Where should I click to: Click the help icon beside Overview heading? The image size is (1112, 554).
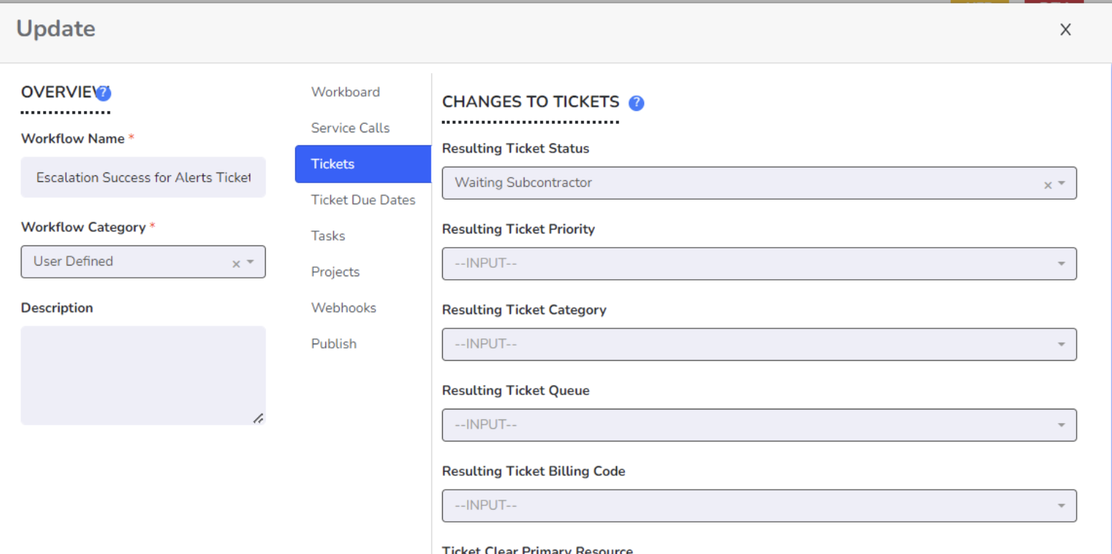click(104, 92)
